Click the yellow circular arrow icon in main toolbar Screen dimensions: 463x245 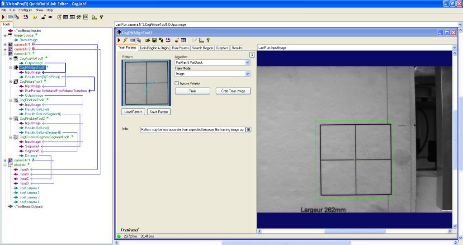pyautogui.click(x=34, y=17)
